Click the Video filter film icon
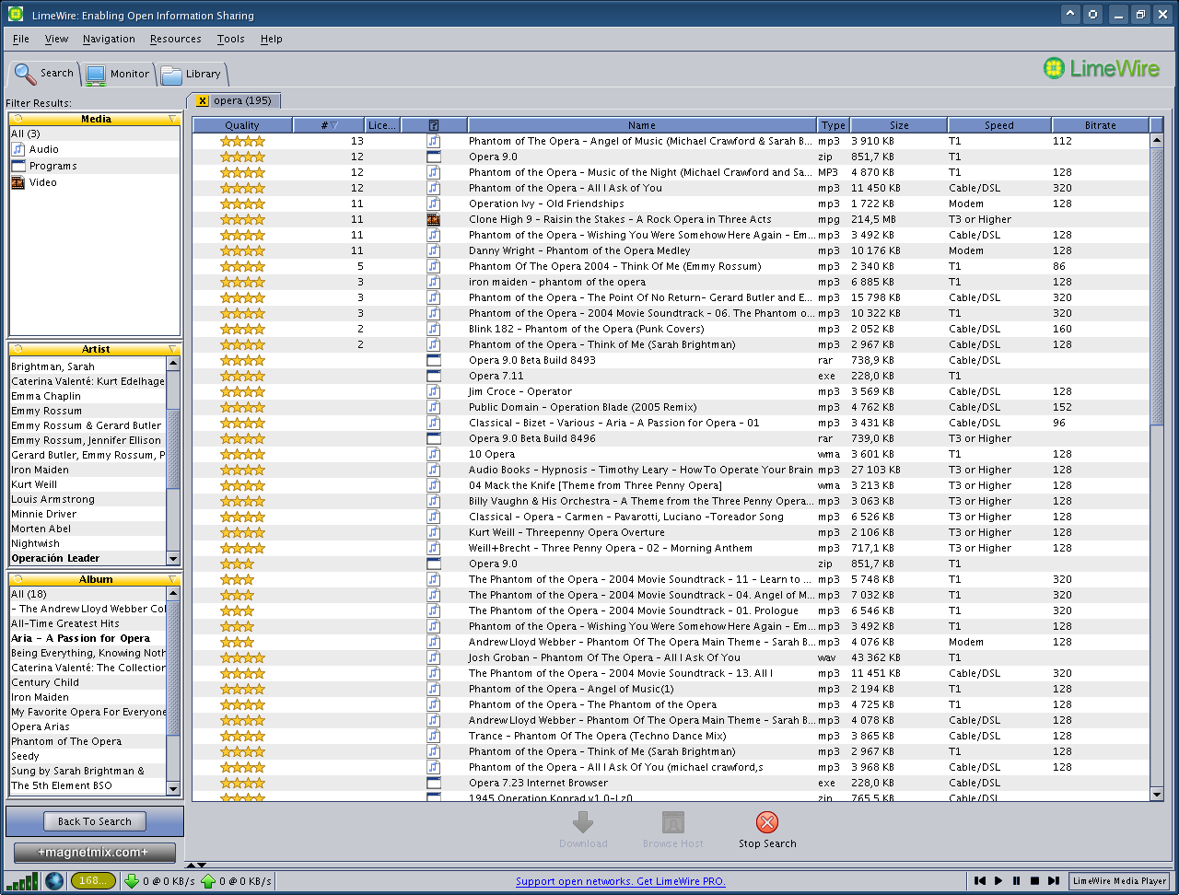The image size is (1179, 895). 18,182
